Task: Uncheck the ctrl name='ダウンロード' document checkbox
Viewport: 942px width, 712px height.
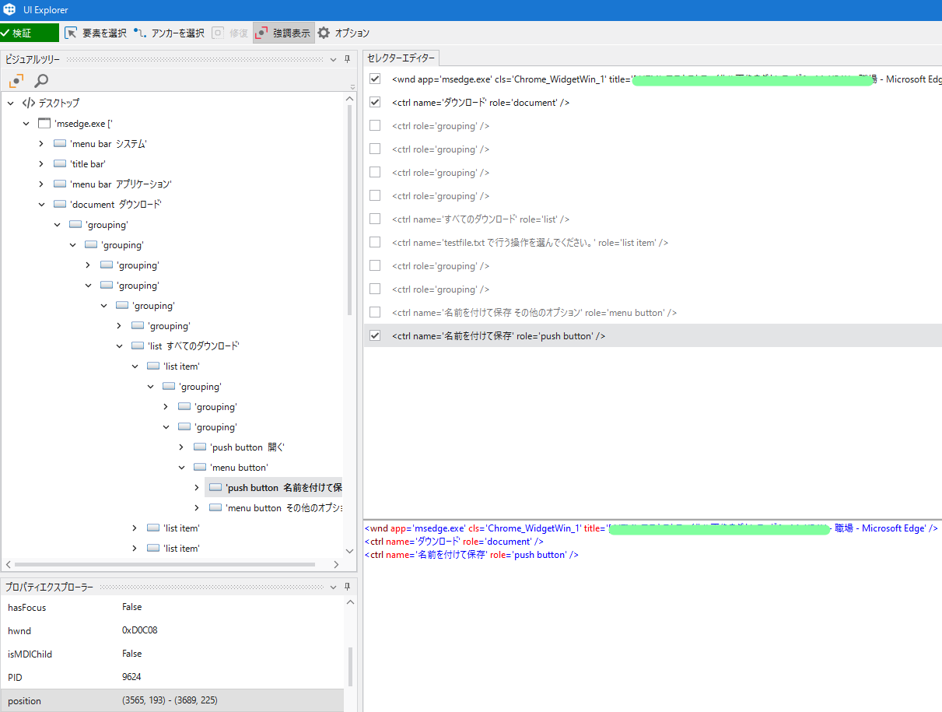Action: tap(375, 102)
